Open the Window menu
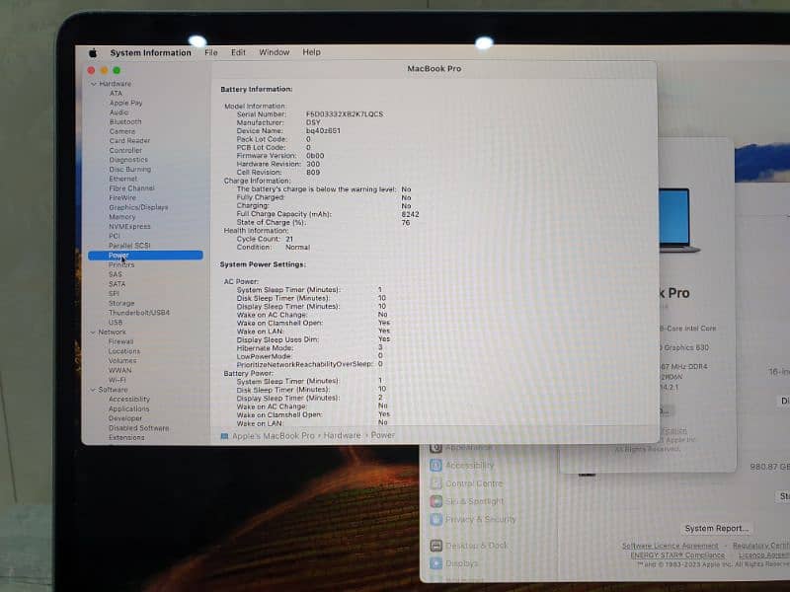 coord(275,52)
